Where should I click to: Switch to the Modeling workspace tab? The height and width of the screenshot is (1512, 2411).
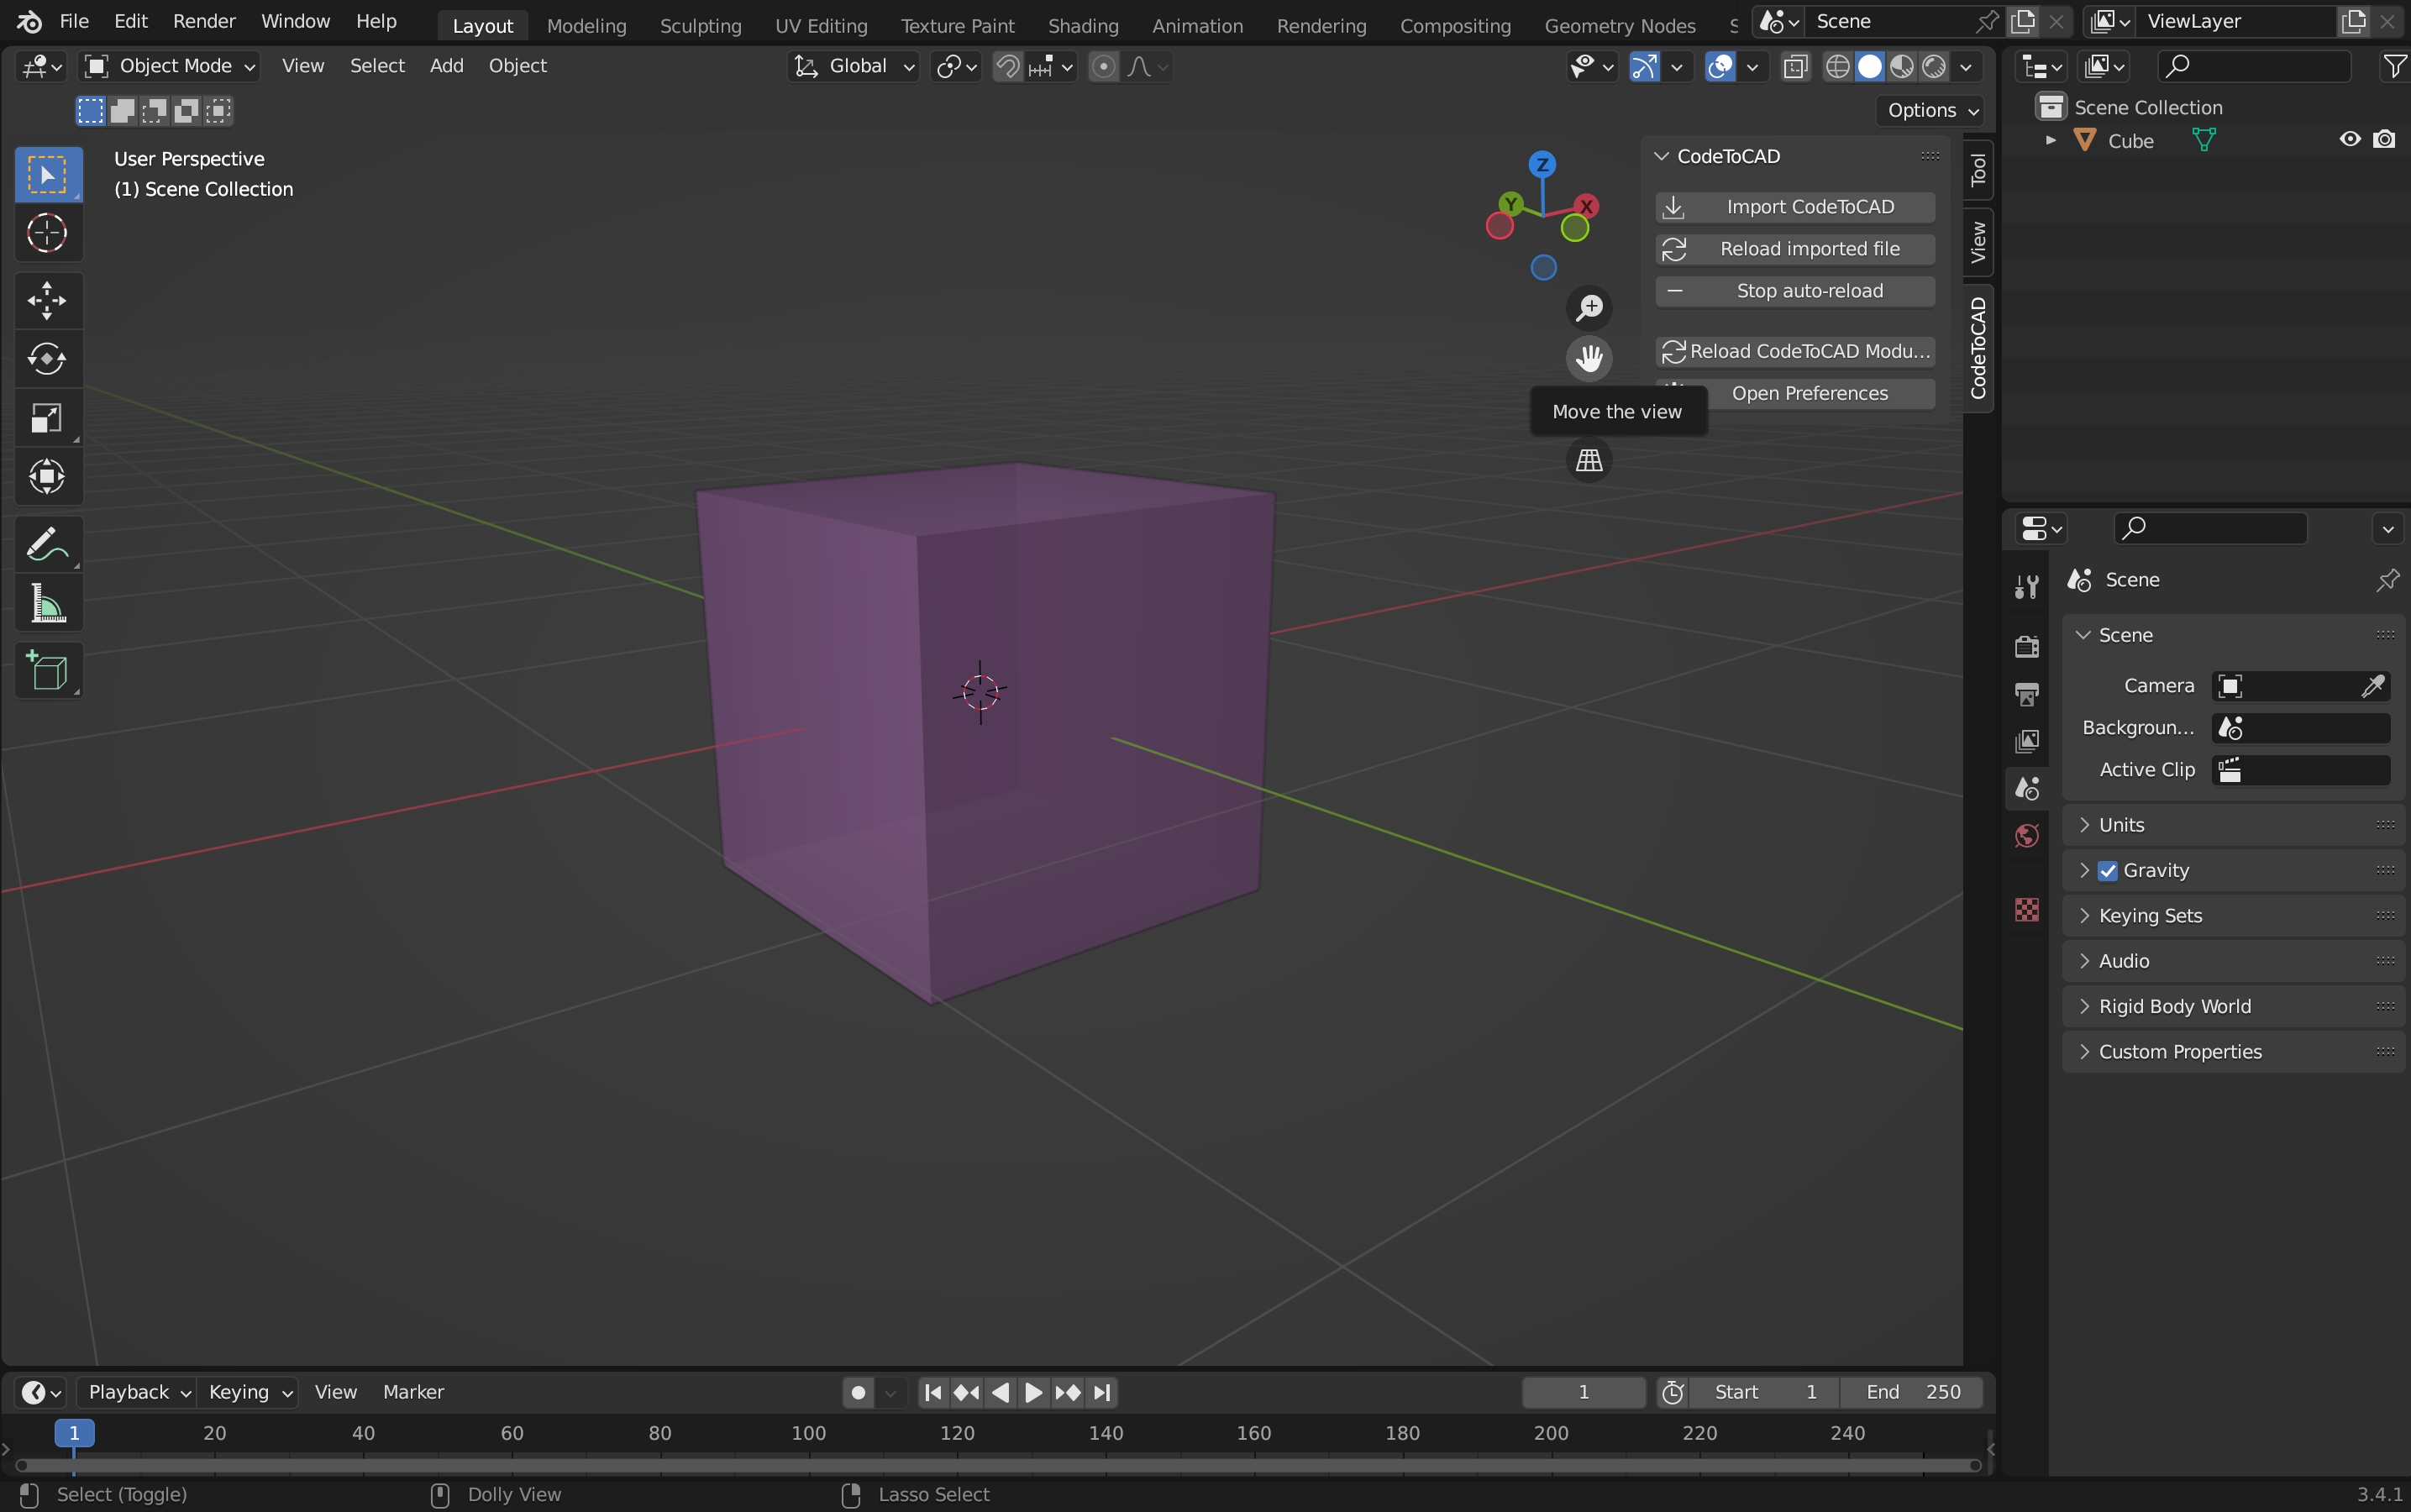point(586,26)
